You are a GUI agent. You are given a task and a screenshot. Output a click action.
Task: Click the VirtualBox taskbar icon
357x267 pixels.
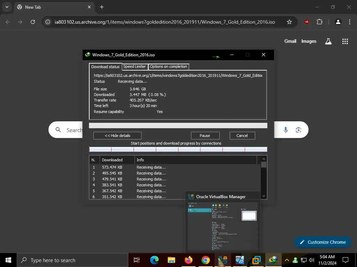tap(223, 260)
